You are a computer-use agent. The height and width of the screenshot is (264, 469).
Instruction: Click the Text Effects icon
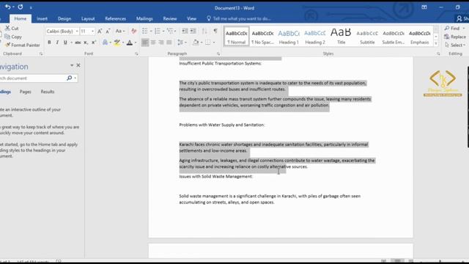105,43
